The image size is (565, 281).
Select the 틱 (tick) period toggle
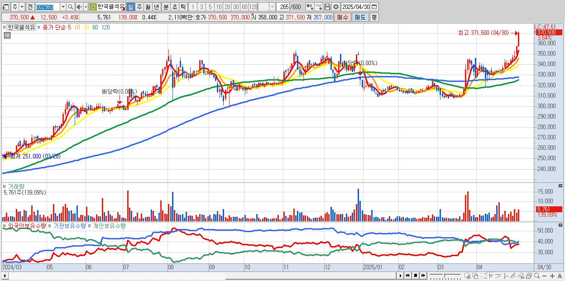(183, 7)
